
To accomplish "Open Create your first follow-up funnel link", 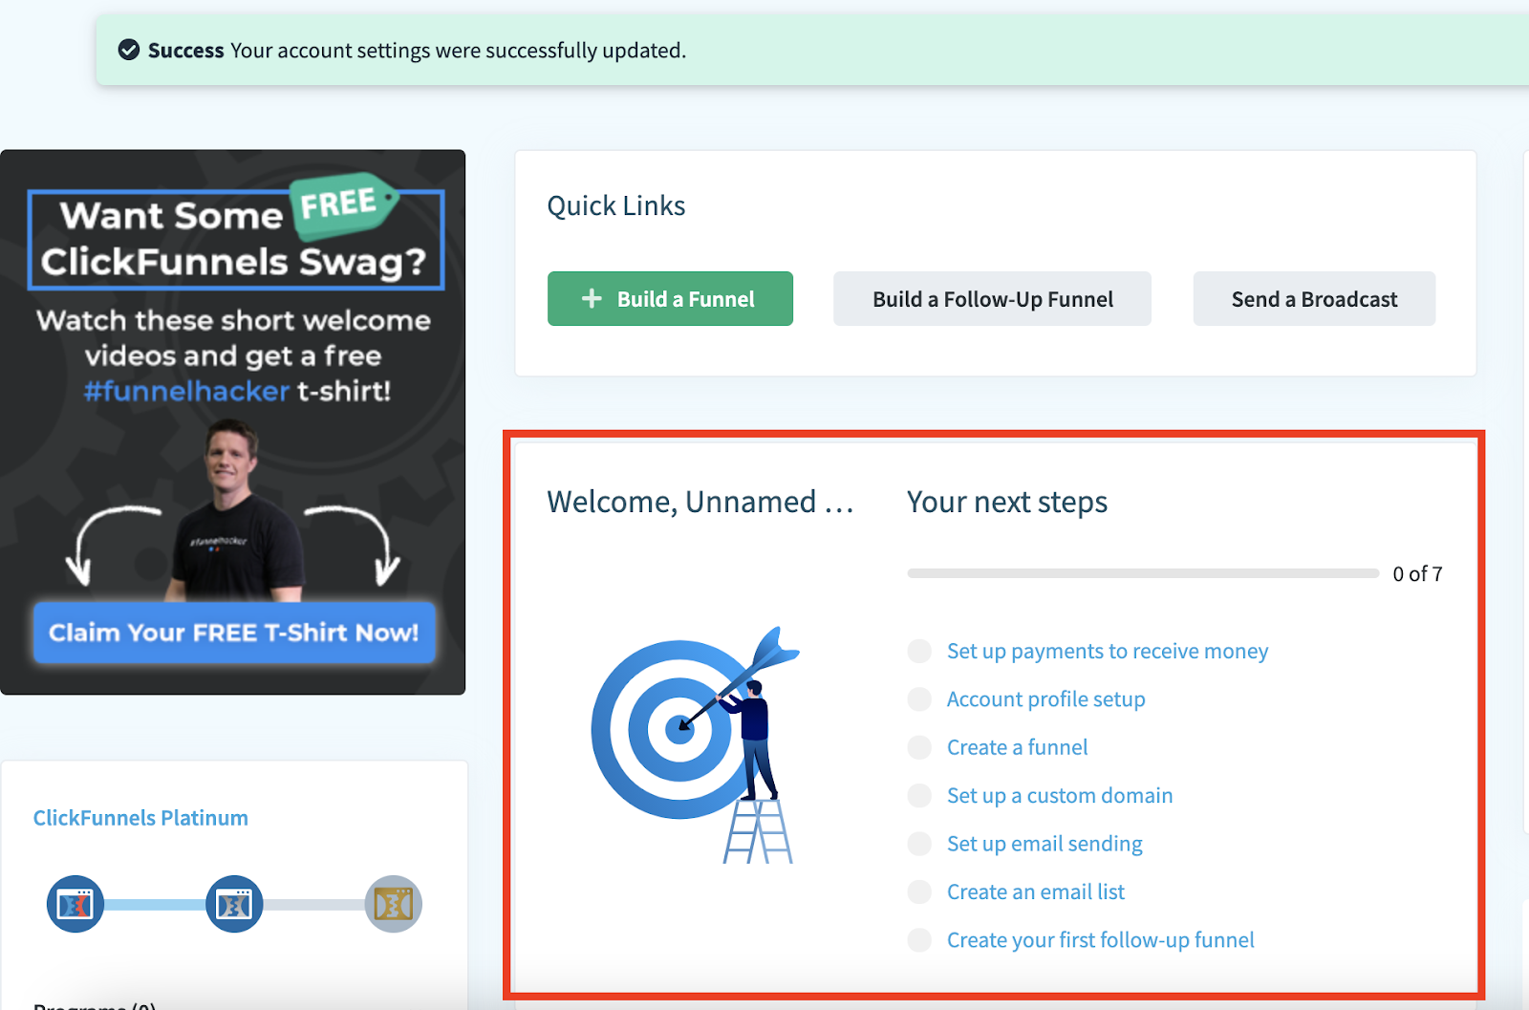I will (x=1101, y=940).
